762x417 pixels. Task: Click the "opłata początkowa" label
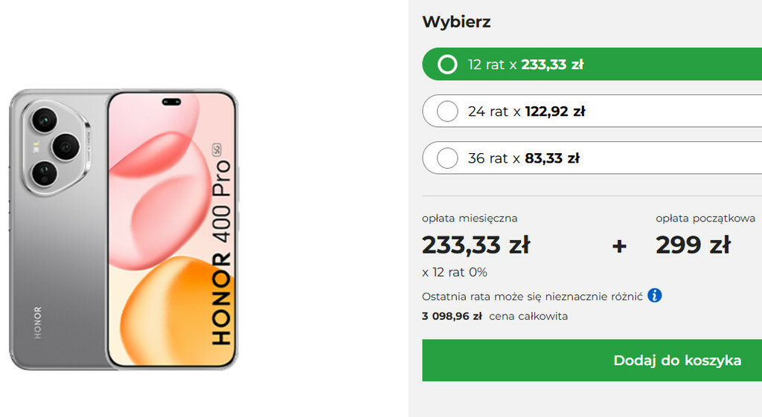point(705,219)
